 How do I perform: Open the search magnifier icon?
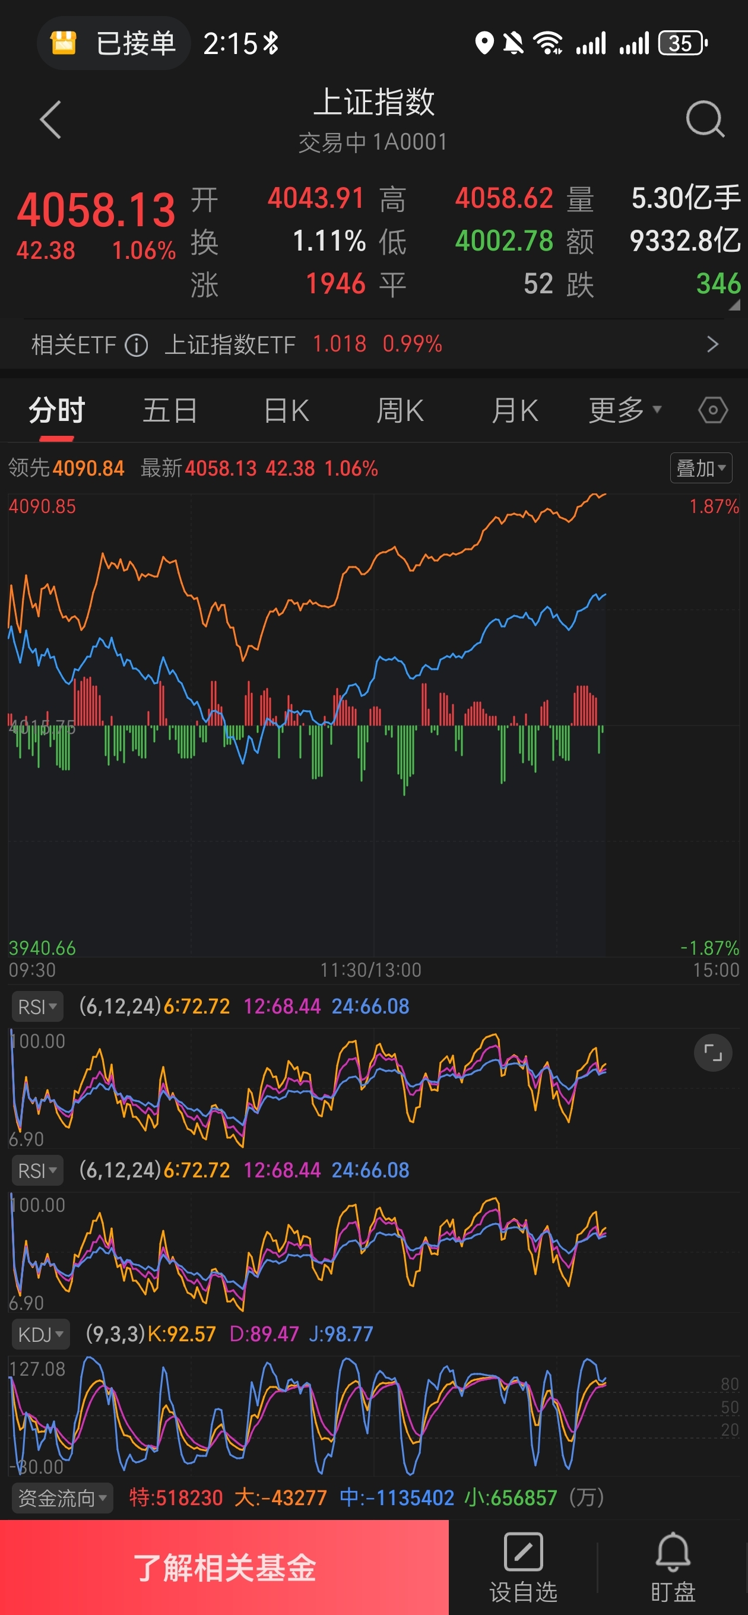click(x=704, y=119)
